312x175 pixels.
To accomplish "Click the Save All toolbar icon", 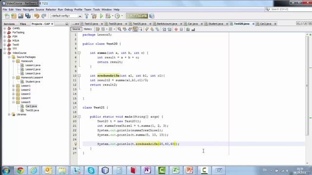I will (x=28, y=16).
